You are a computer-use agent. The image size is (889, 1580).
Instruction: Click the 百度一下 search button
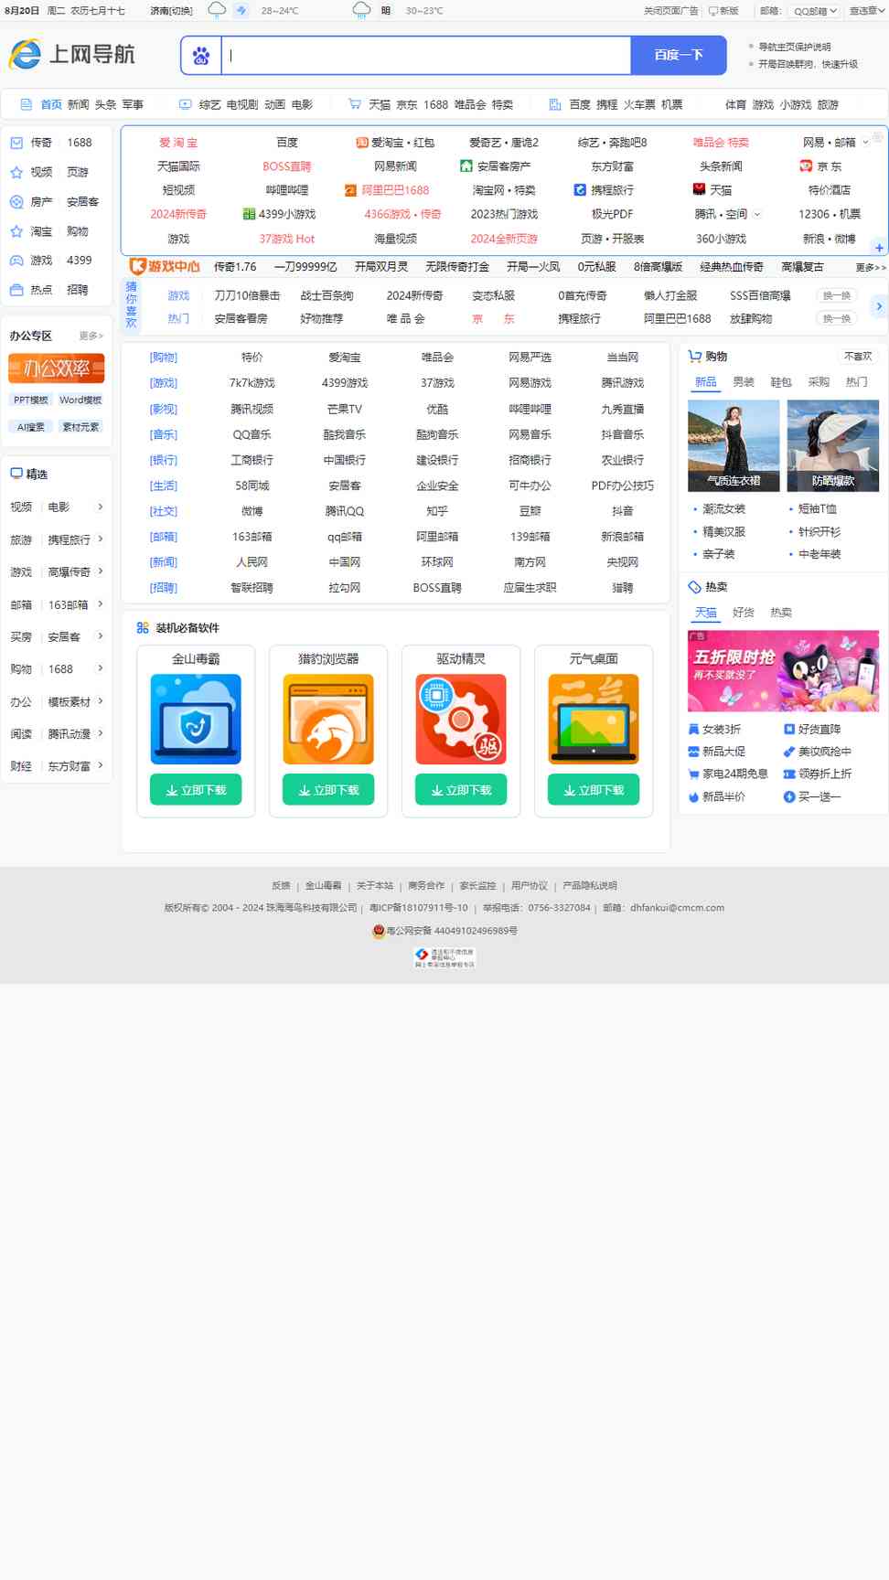[679, 56]
